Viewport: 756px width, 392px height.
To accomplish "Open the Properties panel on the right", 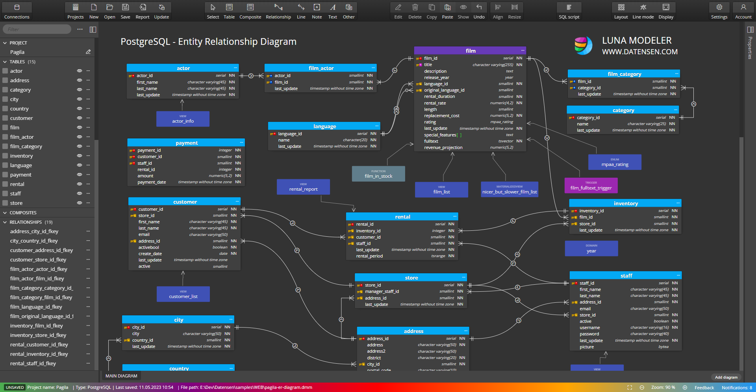I will [750, 29].
